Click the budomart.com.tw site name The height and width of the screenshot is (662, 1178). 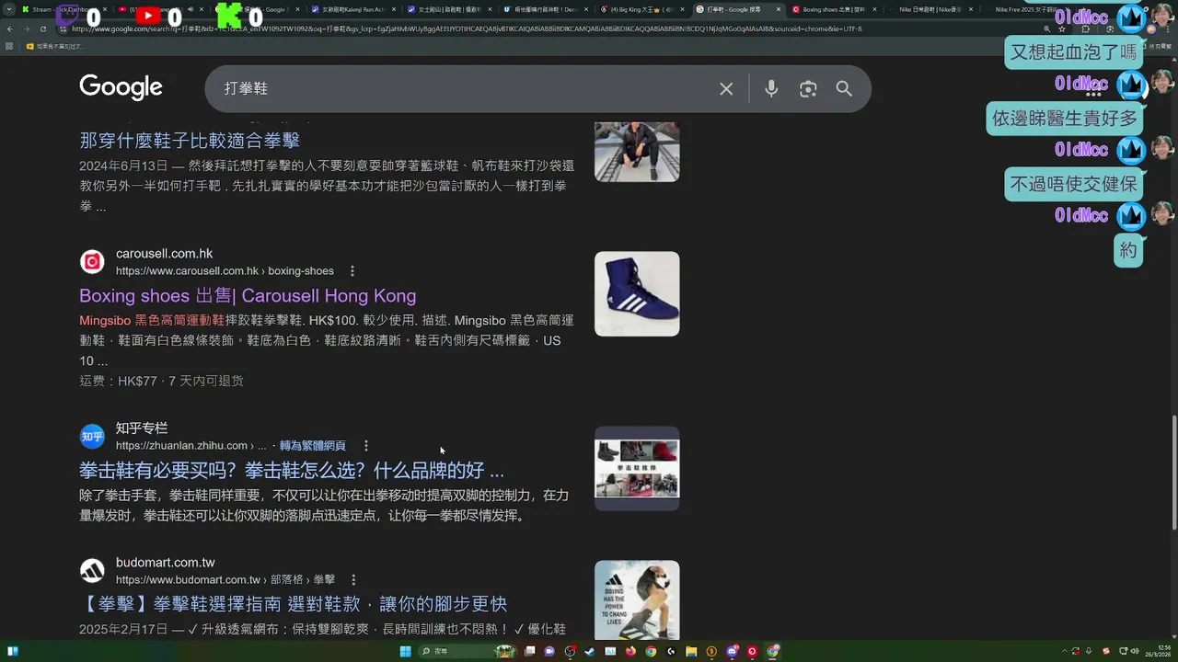click(x=166, y=563)
